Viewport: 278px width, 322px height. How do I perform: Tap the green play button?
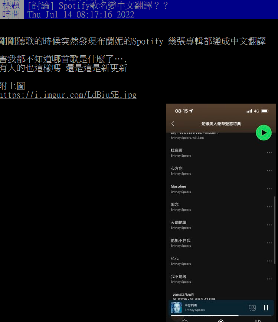(264, 133)
